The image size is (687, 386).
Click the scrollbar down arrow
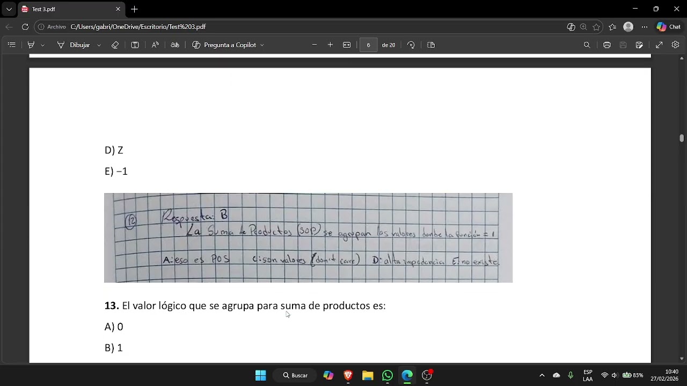682,358
